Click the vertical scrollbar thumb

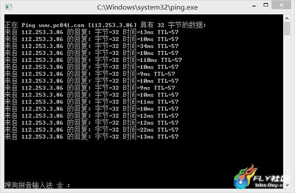click(x=287, y=29)
